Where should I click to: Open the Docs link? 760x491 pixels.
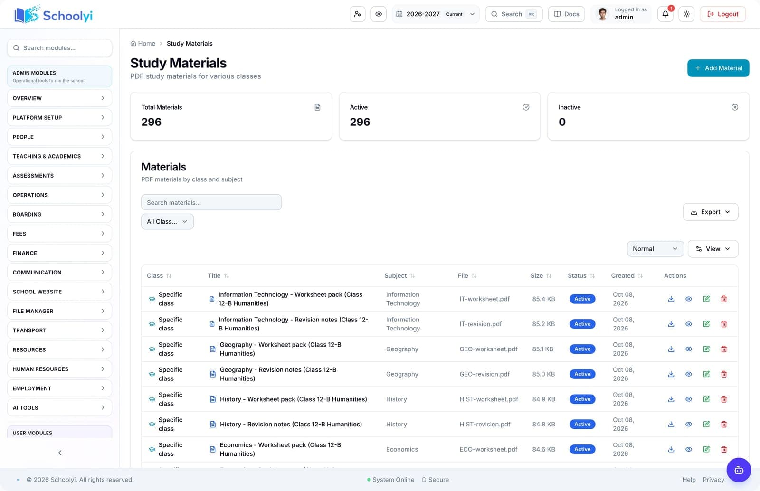pyautogui.click(x=566, y=14)
